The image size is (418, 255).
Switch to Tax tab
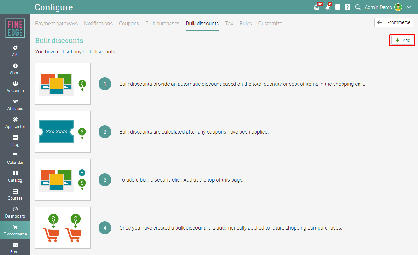coord(229,23)
